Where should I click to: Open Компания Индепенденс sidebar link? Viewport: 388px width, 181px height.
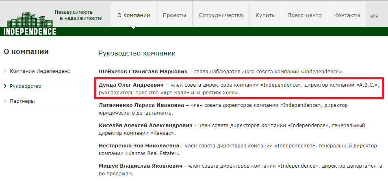click(40, 71)
